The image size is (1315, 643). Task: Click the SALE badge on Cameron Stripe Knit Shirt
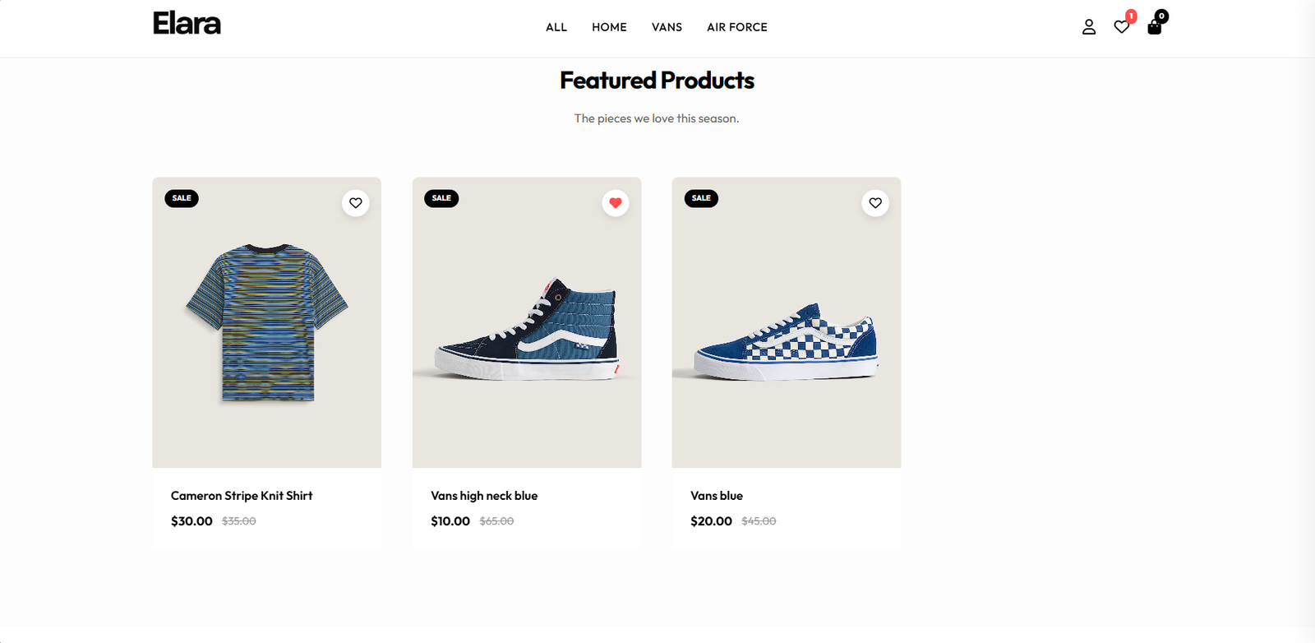click(x=181, y=198)
